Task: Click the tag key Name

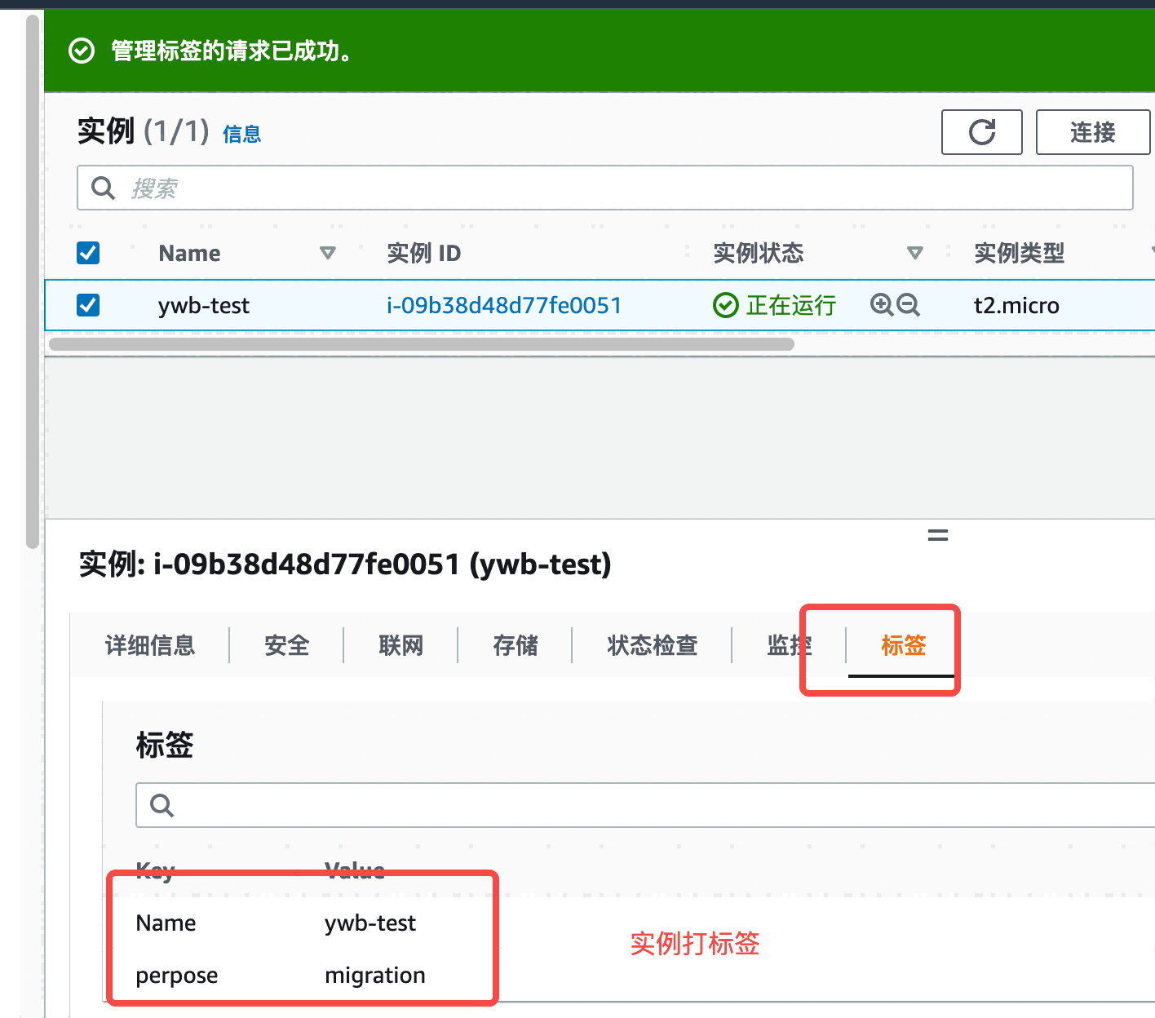Action: [166, 923]
